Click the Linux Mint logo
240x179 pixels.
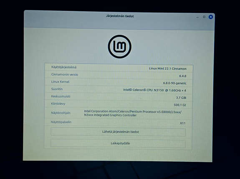point(119,47)
